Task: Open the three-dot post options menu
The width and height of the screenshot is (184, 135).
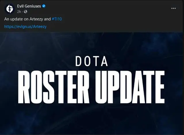Action: point(173,8)
